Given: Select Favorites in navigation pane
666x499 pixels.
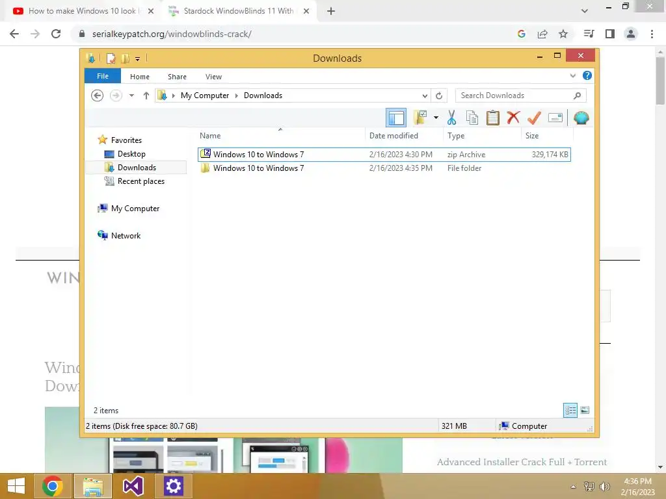Looking at the screenshot, I should pos(126,140).
